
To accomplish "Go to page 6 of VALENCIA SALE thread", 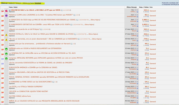I will pos(70,10).
